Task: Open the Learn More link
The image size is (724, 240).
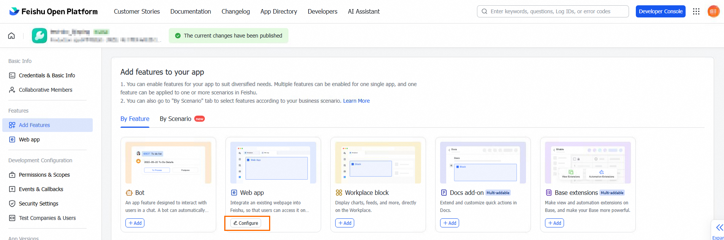Action: tap(356, 101)
